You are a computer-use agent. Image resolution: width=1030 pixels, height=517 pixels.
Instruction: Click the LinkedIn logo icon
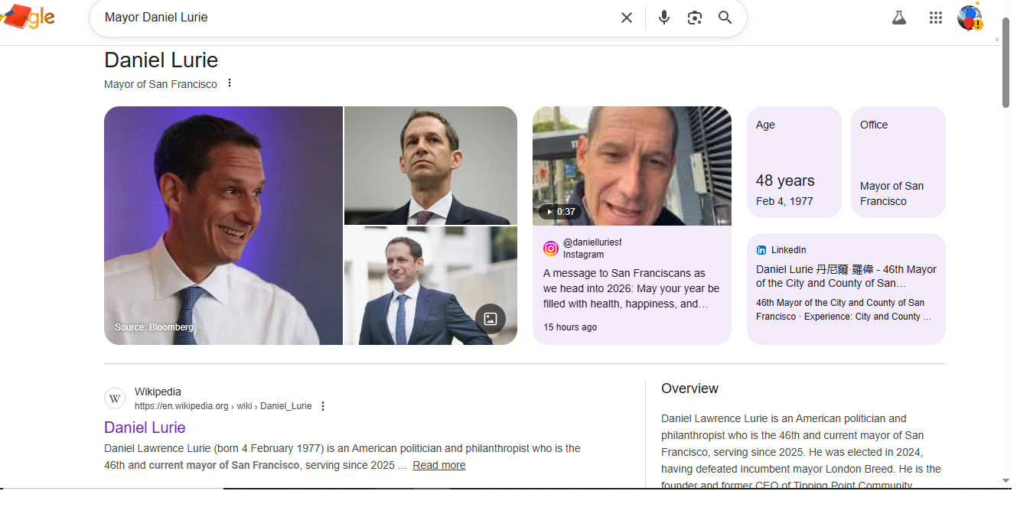coord(761,250)
